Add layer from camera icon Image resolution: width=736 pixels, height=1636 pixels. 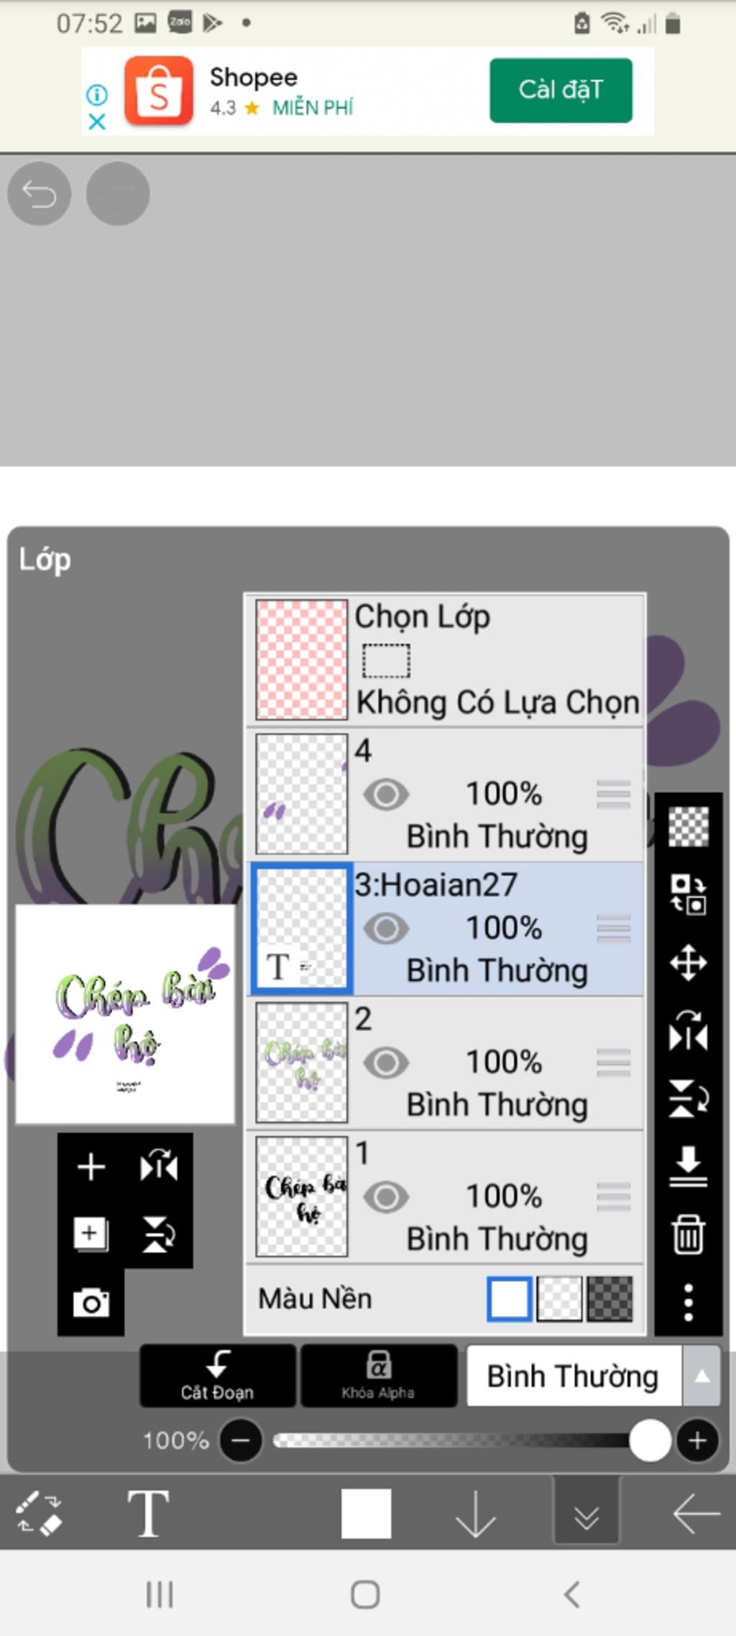coord(91,1302)
